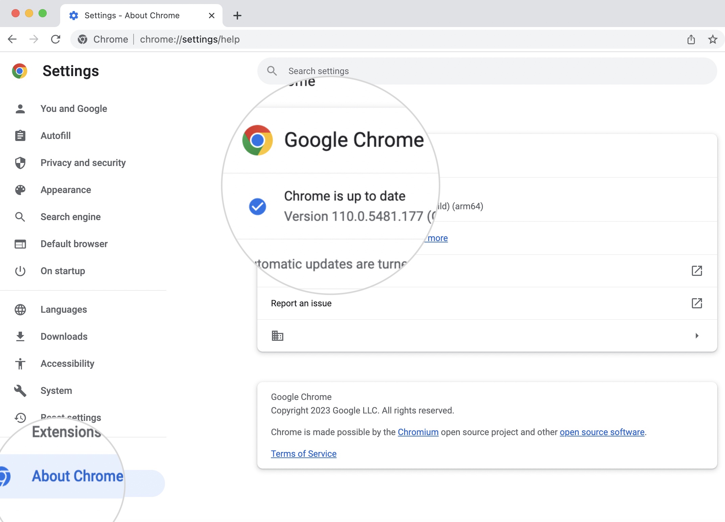Open Search engine settings

(x=70, y=217)
